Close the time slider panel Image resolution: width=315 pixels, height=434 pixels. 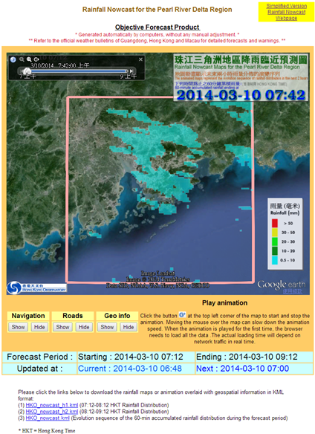pos(140,59)
